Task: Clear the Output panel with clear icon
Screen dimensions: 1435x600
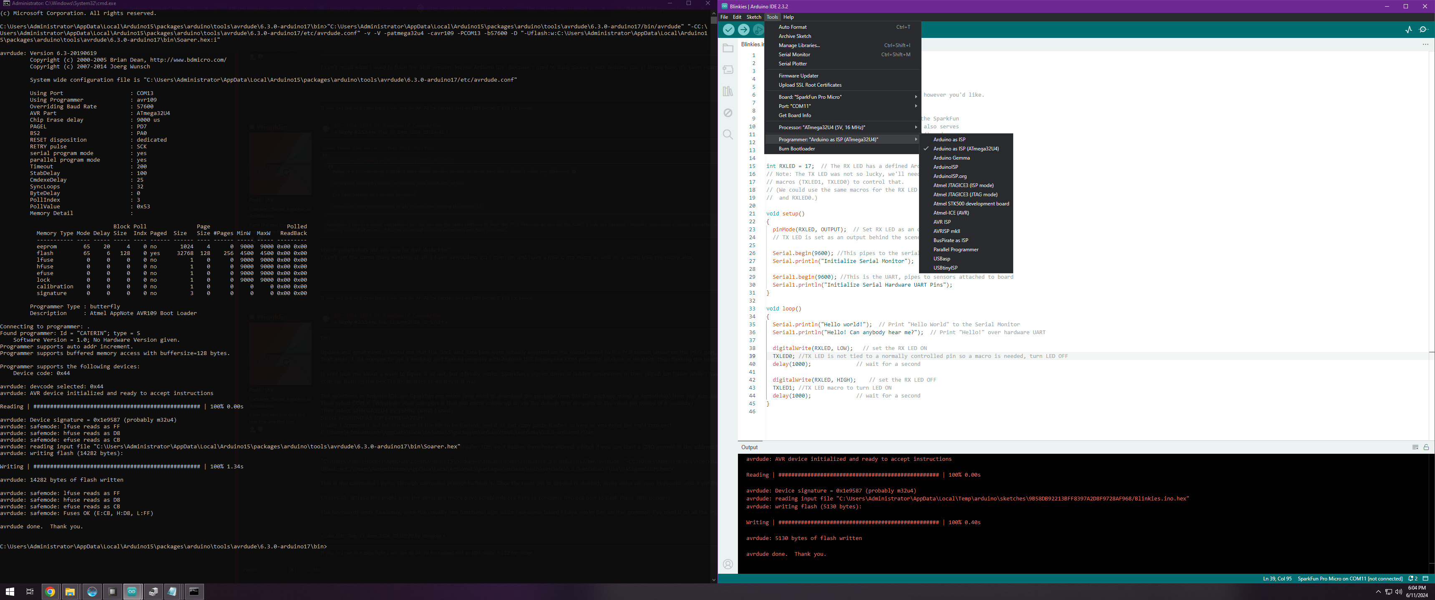Action: click(x=1415, y=447)
